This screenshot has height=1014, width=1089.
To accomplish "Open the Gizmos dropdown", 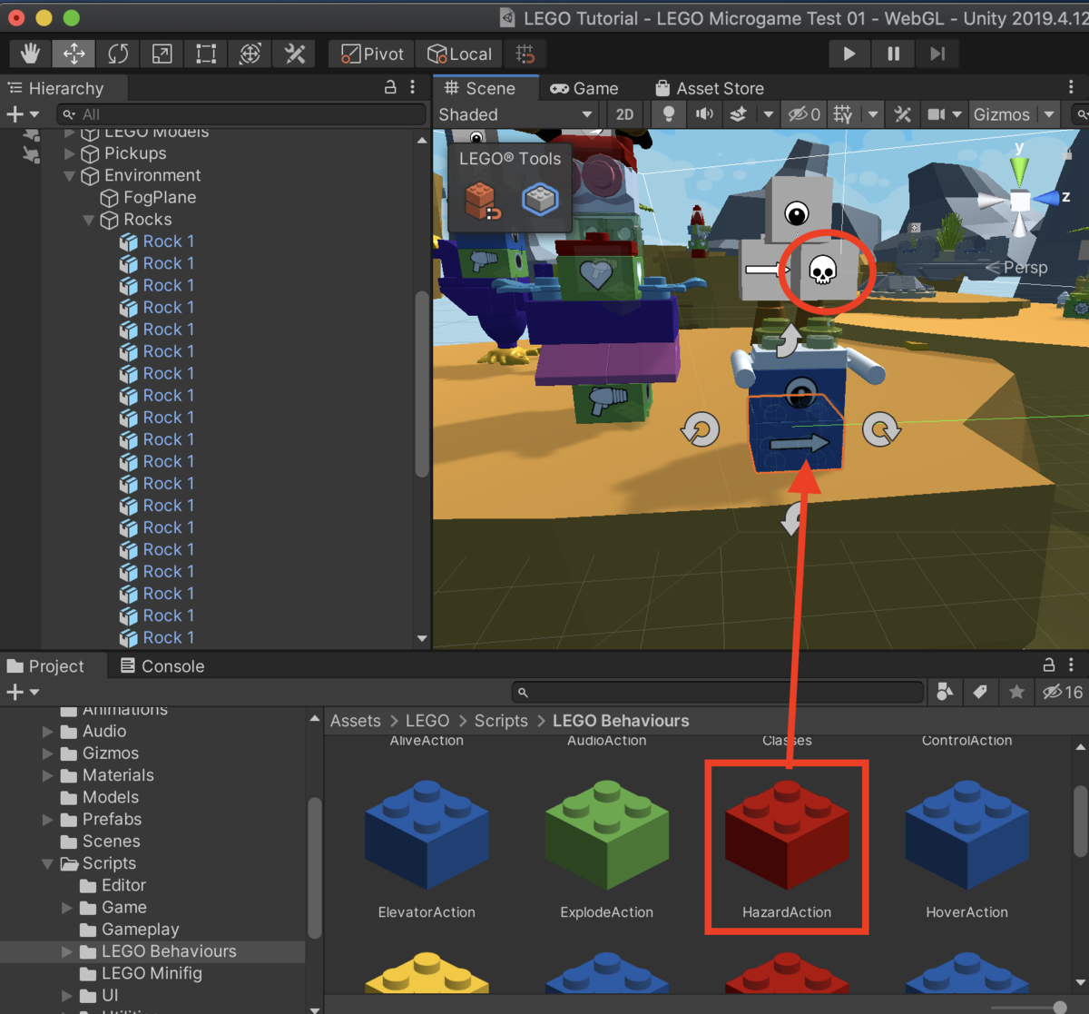I will [x=1014, y=114].
